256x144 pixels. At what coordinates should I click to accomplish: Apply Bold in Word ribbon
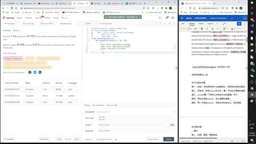point(202,29)
